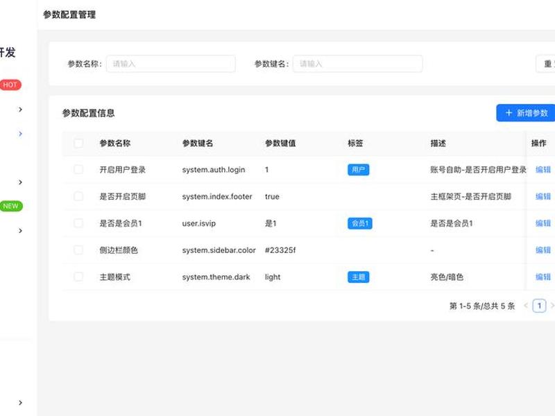The width and height of the screenshot is (555, 416).
Task: Click the light value cell
Action: pyautogui.click(x=273, y=277)
